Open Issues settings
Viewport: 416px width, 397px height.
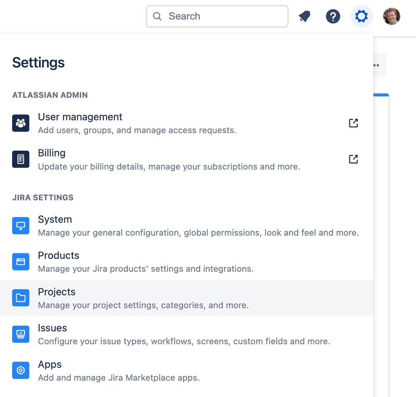(x=187, y=334)
